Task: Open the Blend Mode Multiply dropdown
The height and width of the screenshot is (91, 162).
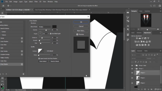Action: [45, 27]
